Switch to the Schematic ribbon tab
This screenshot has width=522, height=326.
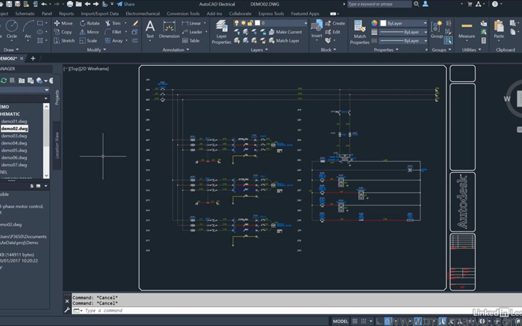point(25,14)
